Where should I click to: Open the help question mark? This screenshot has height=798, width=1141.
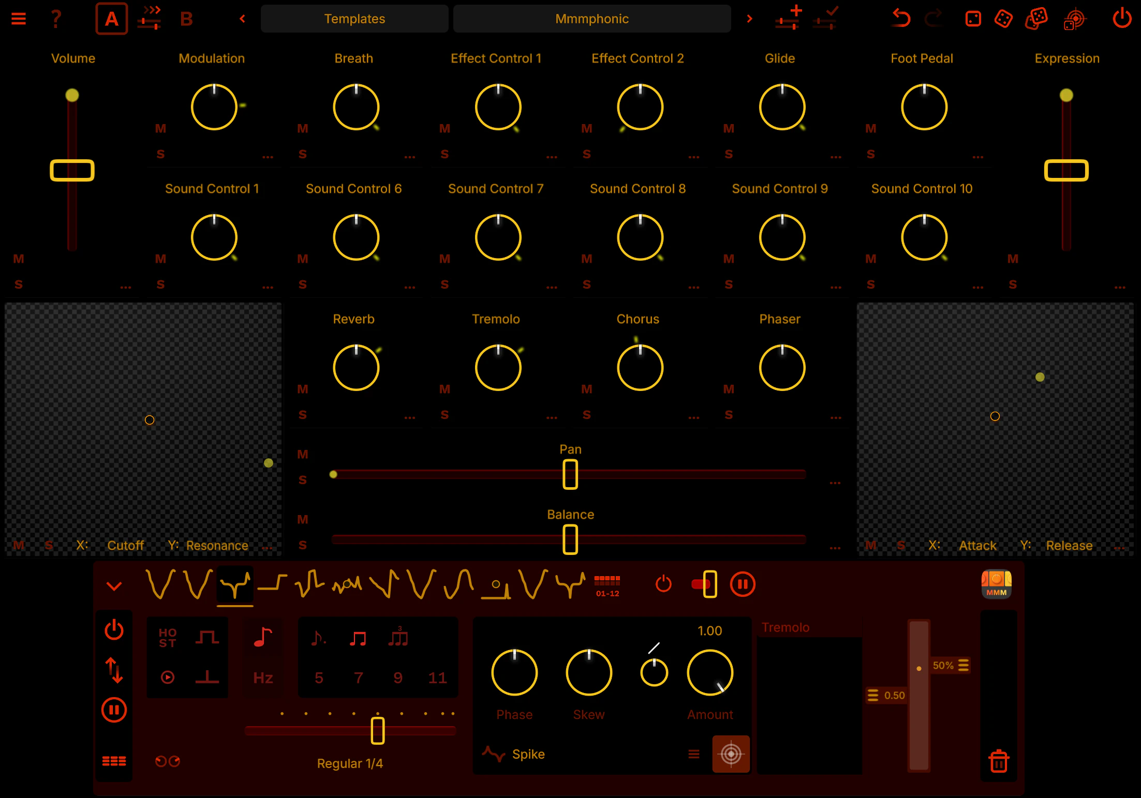coord(56,19)
